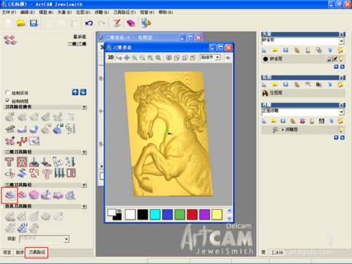Toggle snapping icon on 缺省层 vector layer

click(335, 59)
